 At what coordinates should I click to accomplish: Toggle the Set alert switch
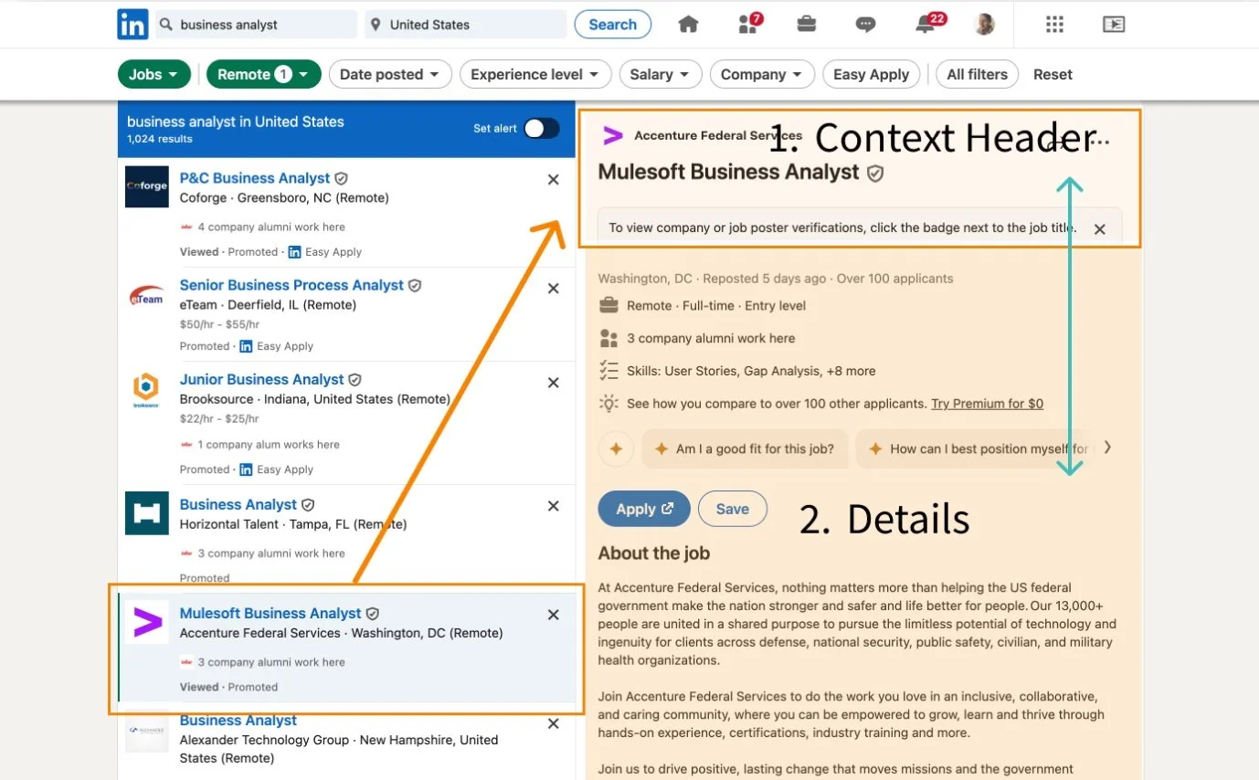click(541, 129)
